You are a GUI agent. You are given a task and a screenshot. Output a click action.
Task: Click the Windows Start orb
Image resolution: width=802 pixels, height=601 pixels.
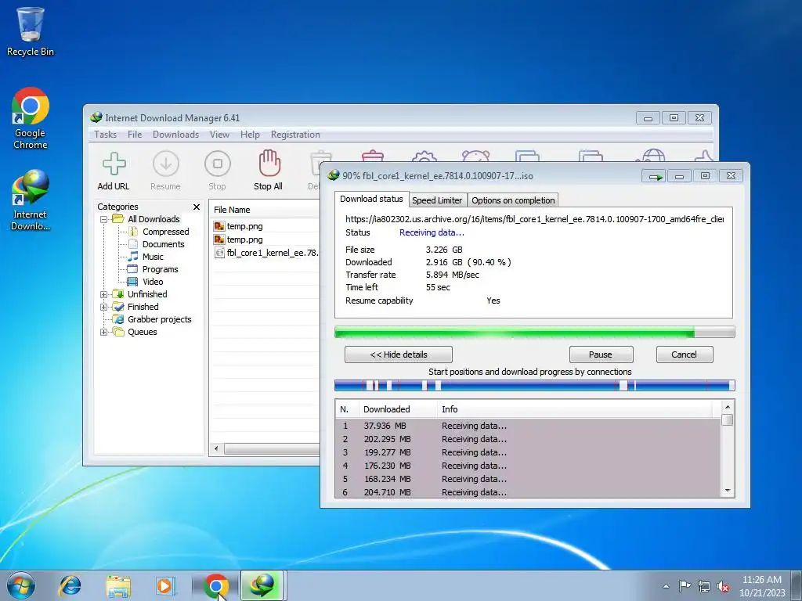point(21,585)
